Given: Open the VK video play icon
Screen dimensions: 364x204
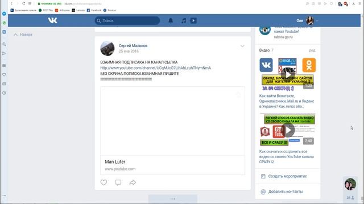Looking at the screenshot, I should click(x=193, y=20).
